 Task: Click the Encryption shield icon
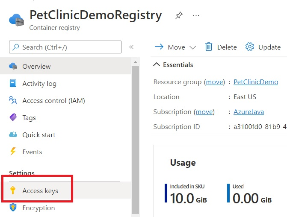point(13,208)
